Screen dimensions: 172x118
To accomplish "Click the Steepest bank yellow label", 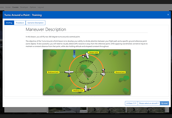I will point(120,72).
